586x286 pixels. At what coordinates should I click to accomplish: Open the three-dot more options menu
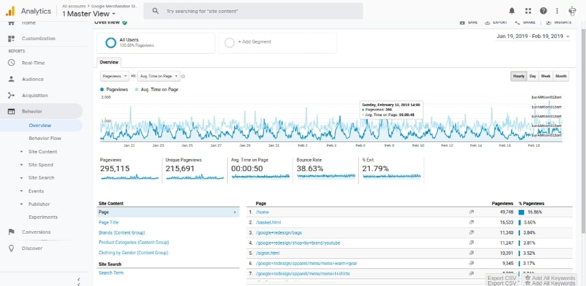(557, 11)
